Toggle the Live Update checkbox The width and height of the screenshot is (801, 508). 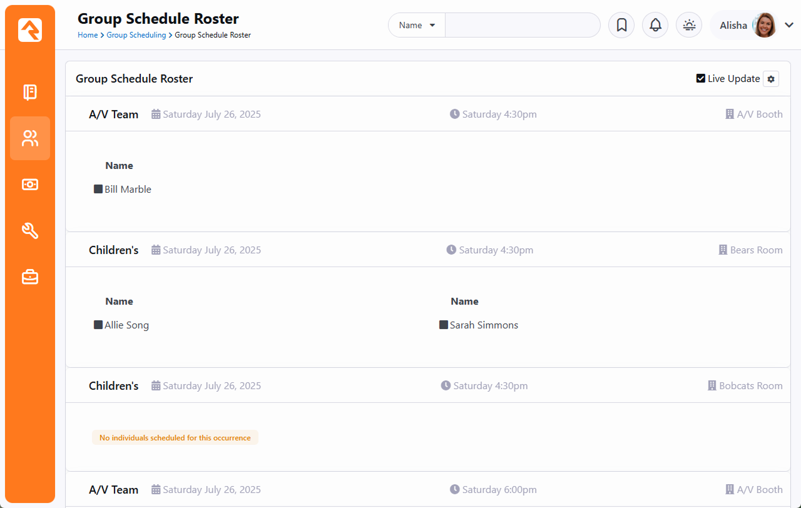click(701, 79)
